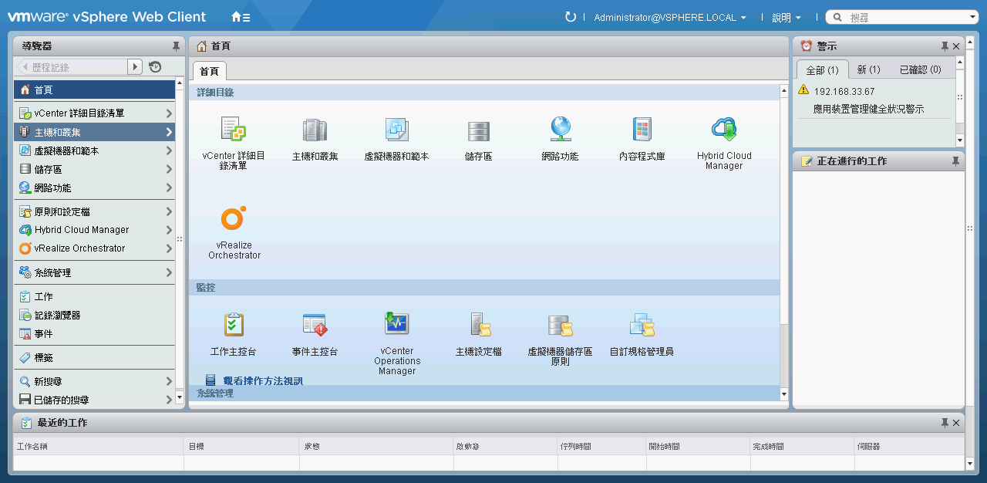Image resolution: width=987 pixels, height=483 pixels.
Task: Open 網路功能 globe icon in home panel
Action: 560,130
